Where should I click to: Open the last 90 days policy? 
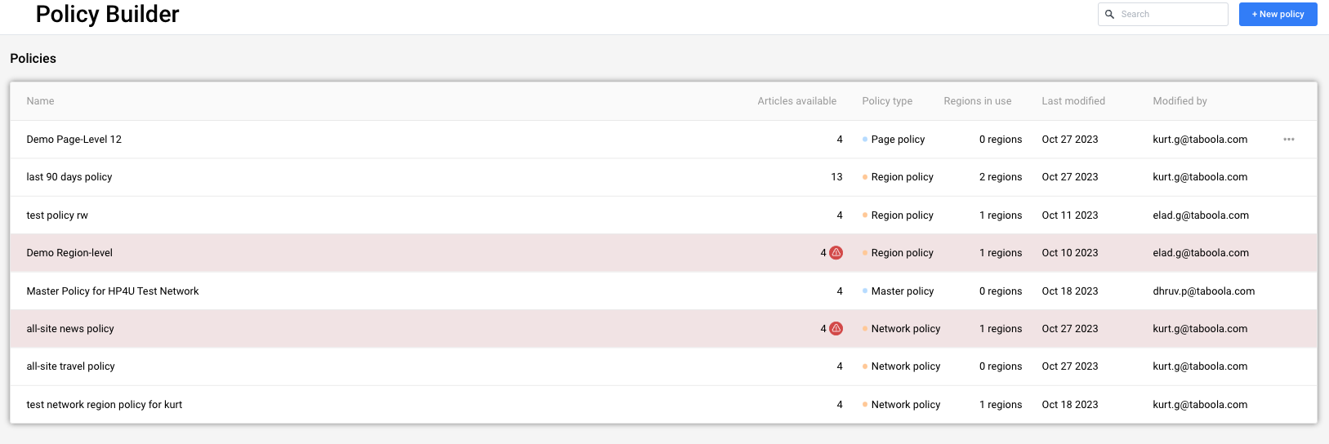coord(69,177)
